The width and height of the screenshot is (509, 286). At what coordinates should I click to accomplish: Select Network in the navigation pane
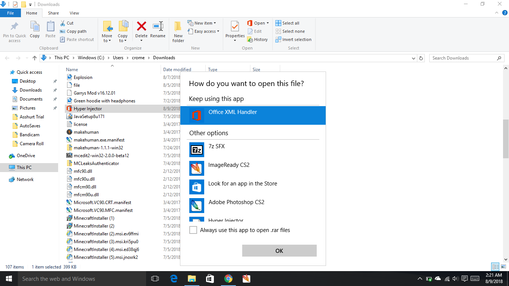click(x=25, y=179)
